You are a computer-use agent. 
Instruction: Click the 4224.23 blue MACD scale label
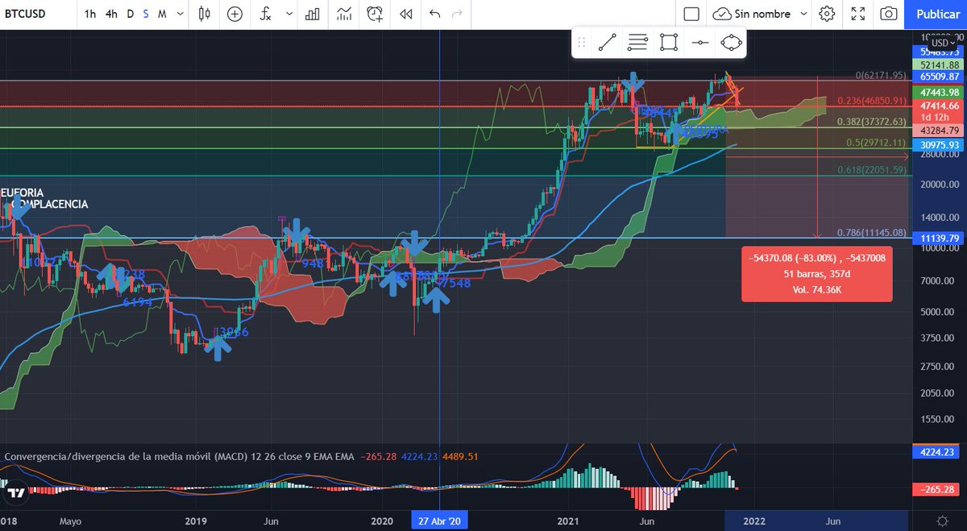[x=939, y=452]
